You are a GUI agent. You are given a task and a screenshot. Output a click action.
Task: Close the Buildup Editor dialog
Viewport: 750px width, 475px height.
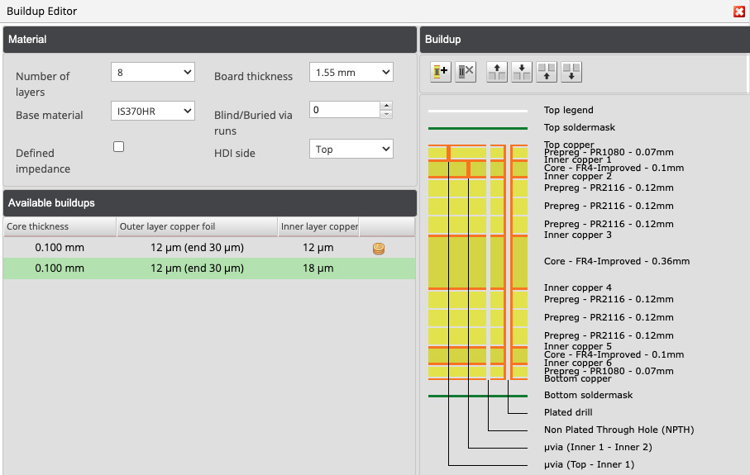(738, 12)
